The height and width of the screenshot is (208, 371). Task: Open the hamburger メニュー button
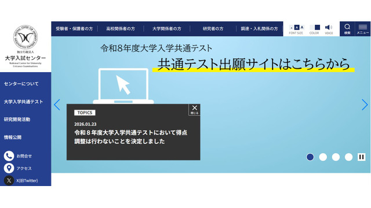coord(363,29)
